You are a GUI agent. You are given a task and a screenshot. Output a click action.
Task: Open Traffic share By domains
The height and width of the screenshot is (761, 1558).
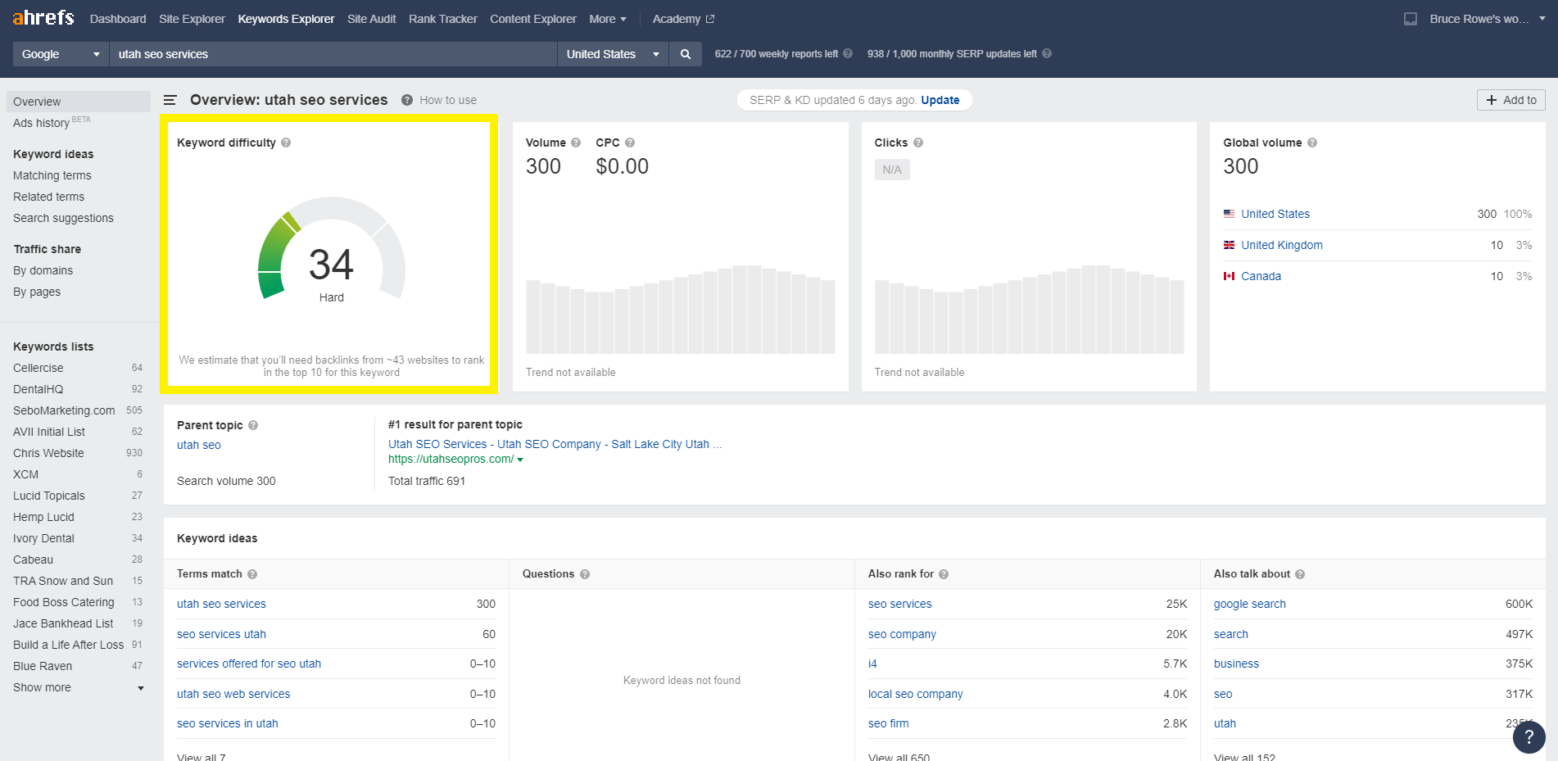[43, 270]
